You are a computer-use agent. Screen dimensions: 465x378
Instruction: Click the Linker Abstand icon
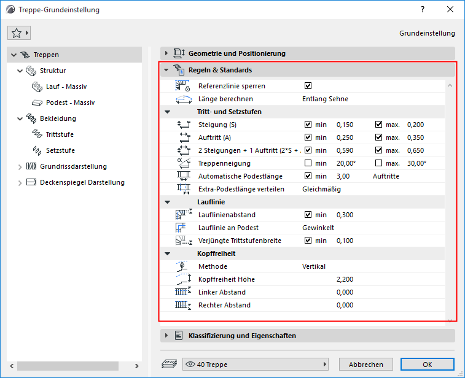click(x=183, y=292)
